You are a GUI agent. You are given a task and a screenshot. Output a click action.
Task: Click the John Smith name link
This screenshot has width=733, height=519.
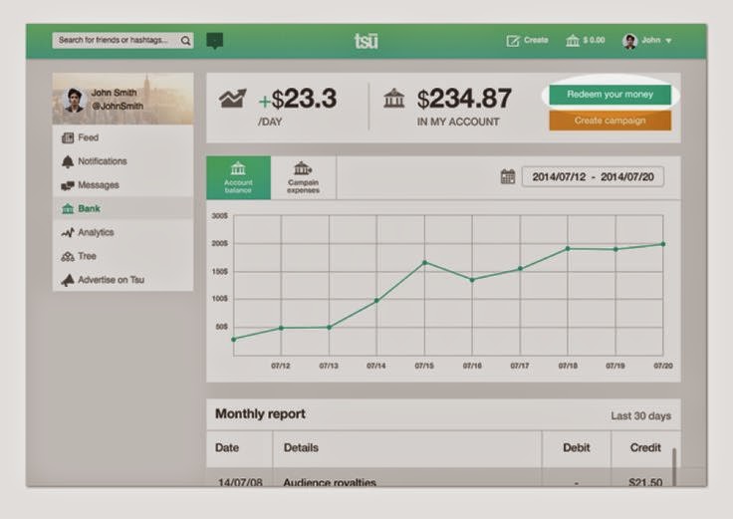click(115, 93)
